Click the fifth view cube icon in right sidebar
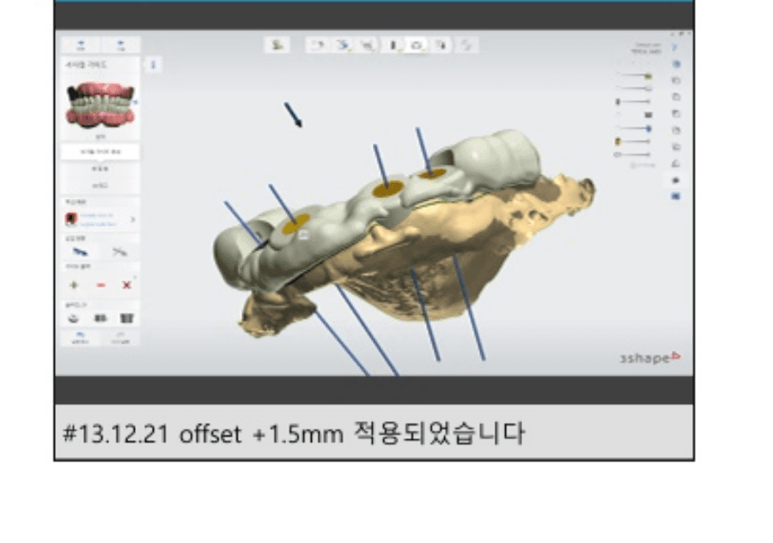Screen dimensions: 773x543 coord(677,148)
